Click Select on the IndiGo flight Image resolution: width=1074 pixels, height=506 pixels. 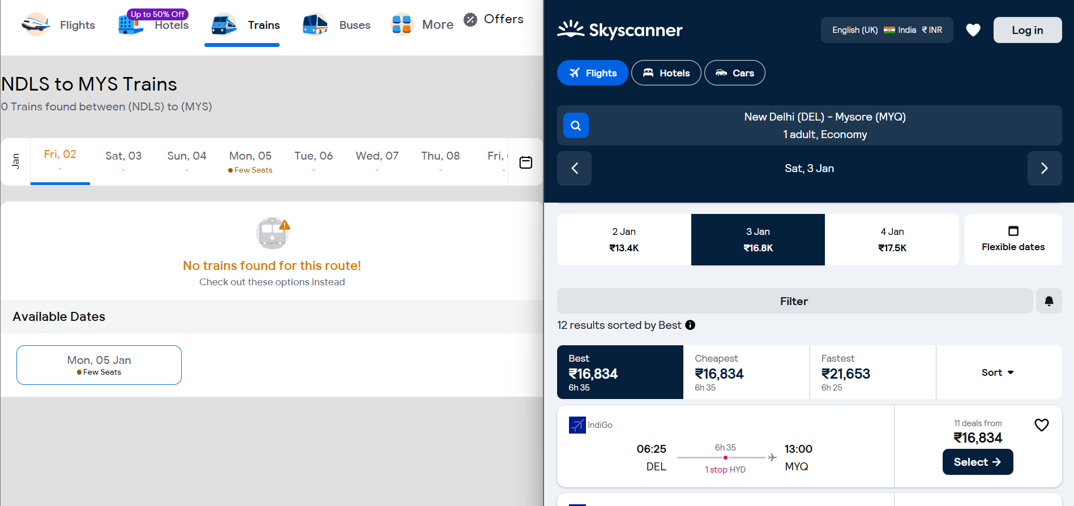(x=977, y=462)
